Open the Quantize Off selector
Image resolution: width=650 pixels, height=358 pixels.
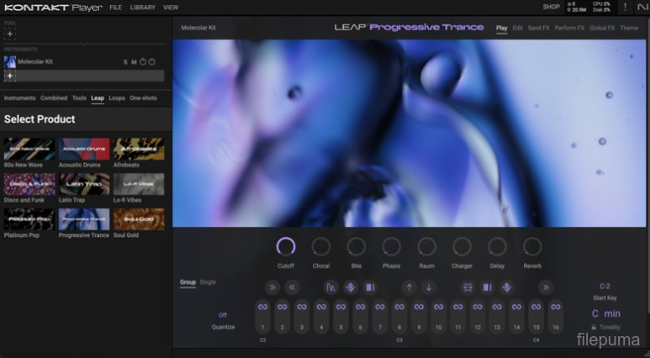(x=223, y=315)
